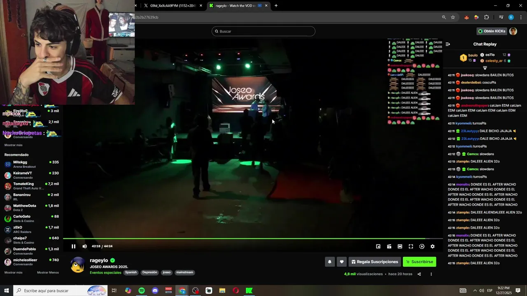Pause the VOD playback

point(73,246)
